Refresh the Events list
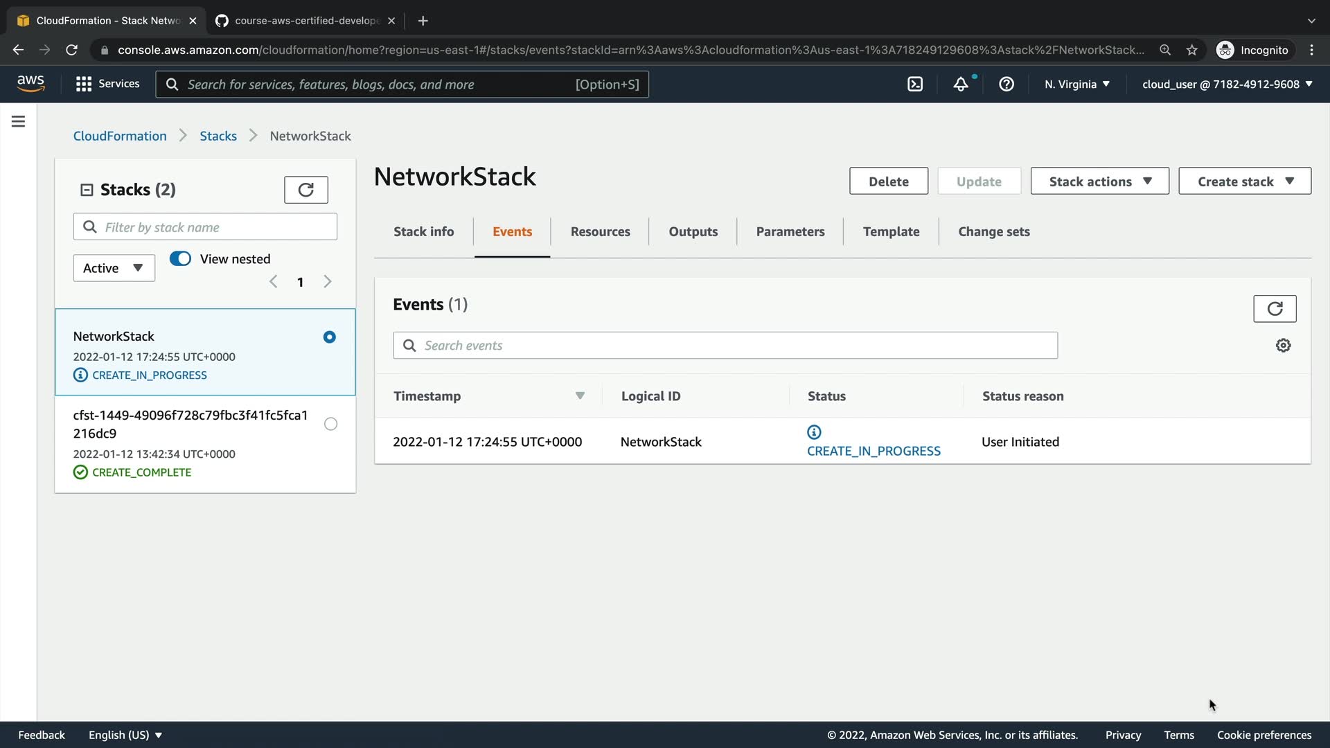The height and width of the screenshot is (748, 1330). 1275,309
